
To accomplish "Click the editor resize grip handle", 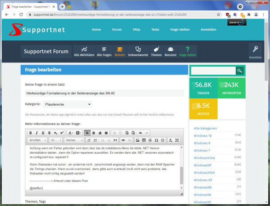I will pos(181,194).
